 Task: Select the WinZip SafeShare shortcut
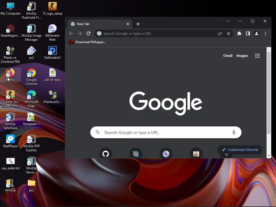point(11,121)
